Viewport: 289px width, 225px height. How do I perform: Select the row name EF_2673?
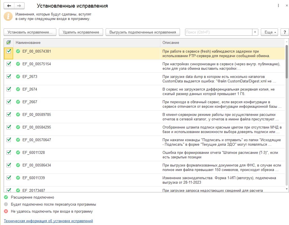30,77
